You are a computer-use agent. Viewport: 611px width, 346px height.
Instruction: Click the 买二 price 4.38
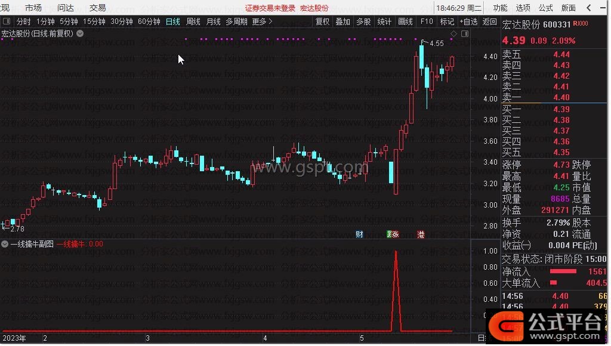coord(561,120)
